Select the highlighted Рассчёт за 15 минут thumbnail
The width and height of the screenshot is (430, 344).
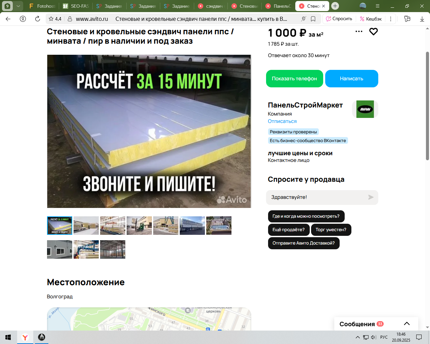click(59, 225)
